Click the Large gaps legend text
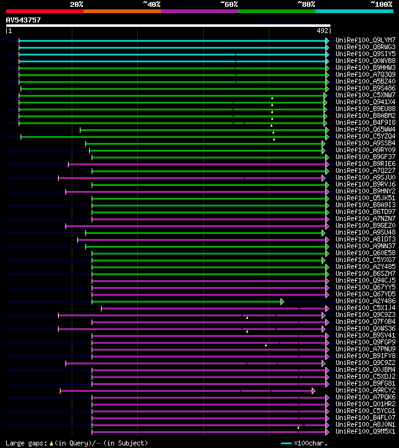 point(27,443)
